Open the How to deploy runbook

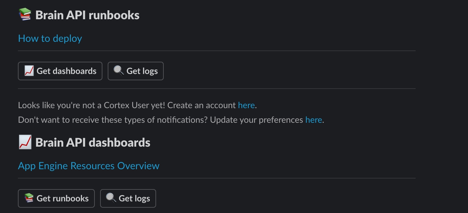50,38
